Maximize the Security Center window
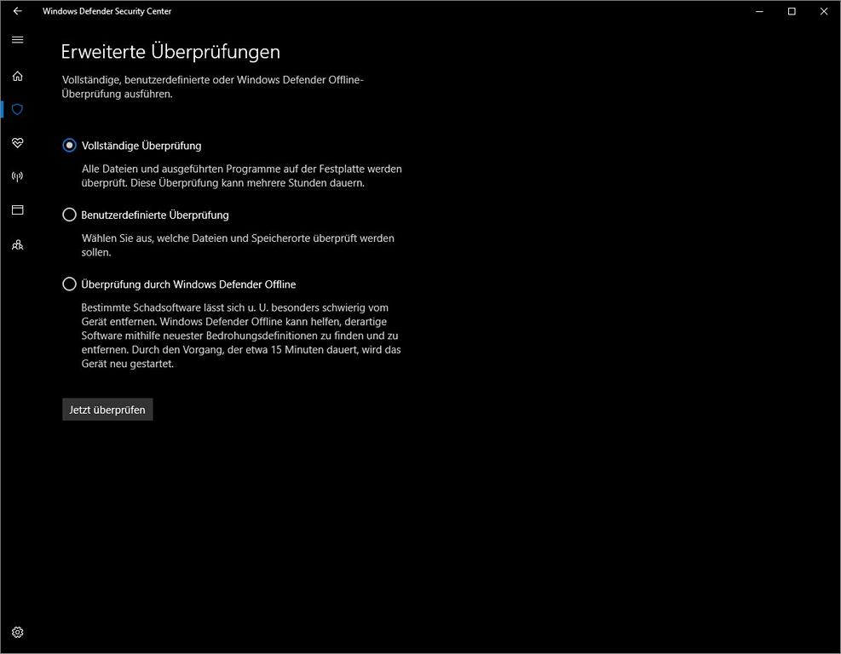This screenshot has height=654, width=841. click(x=792, y=11)
